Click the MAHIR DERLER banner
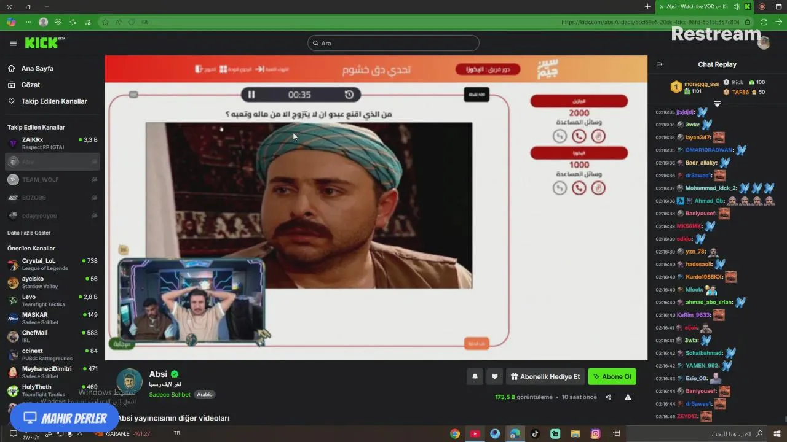Image resolution: width=787 pixels, height=442 pixels. [x=64, y=418]
